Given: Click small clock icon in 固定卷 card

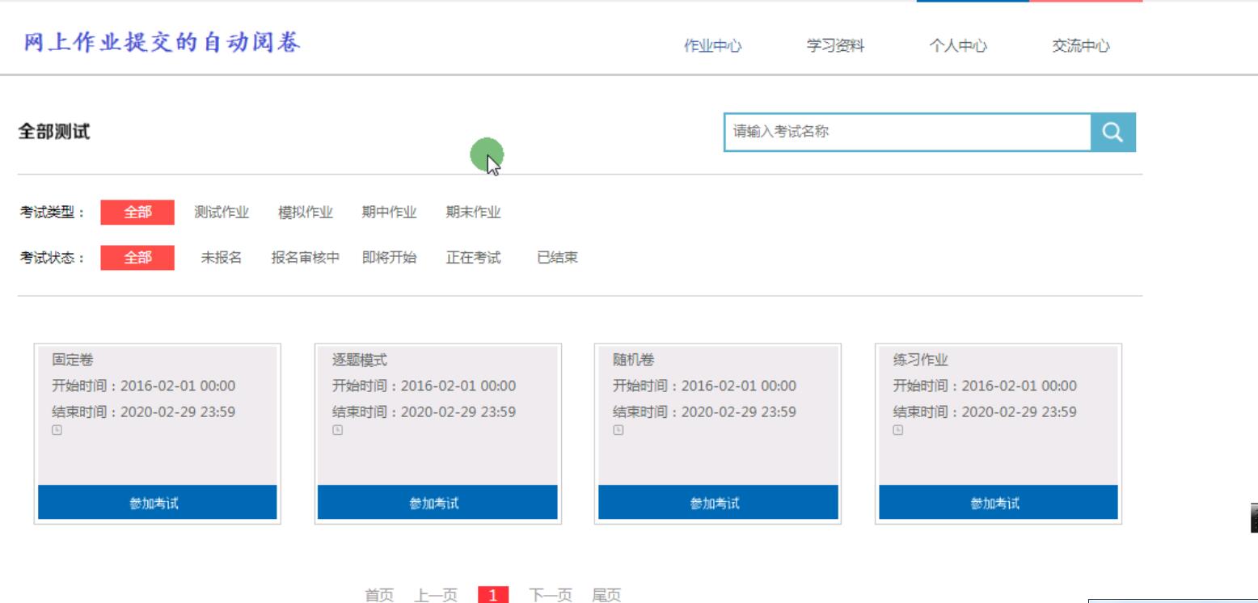Looking at the screenshot, I should 57,431.
